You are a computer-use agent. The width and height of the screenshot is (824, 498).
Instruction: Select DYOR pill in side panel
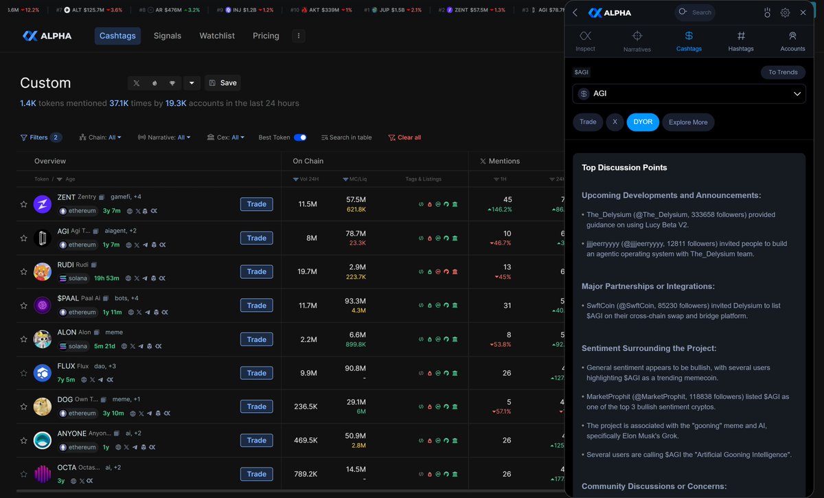[x=643, y=122]
